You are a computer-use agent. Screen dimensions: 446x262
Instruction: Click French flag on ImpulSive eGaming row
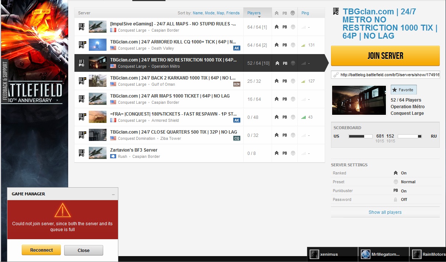pyautogui.click(x=113, y=30)
